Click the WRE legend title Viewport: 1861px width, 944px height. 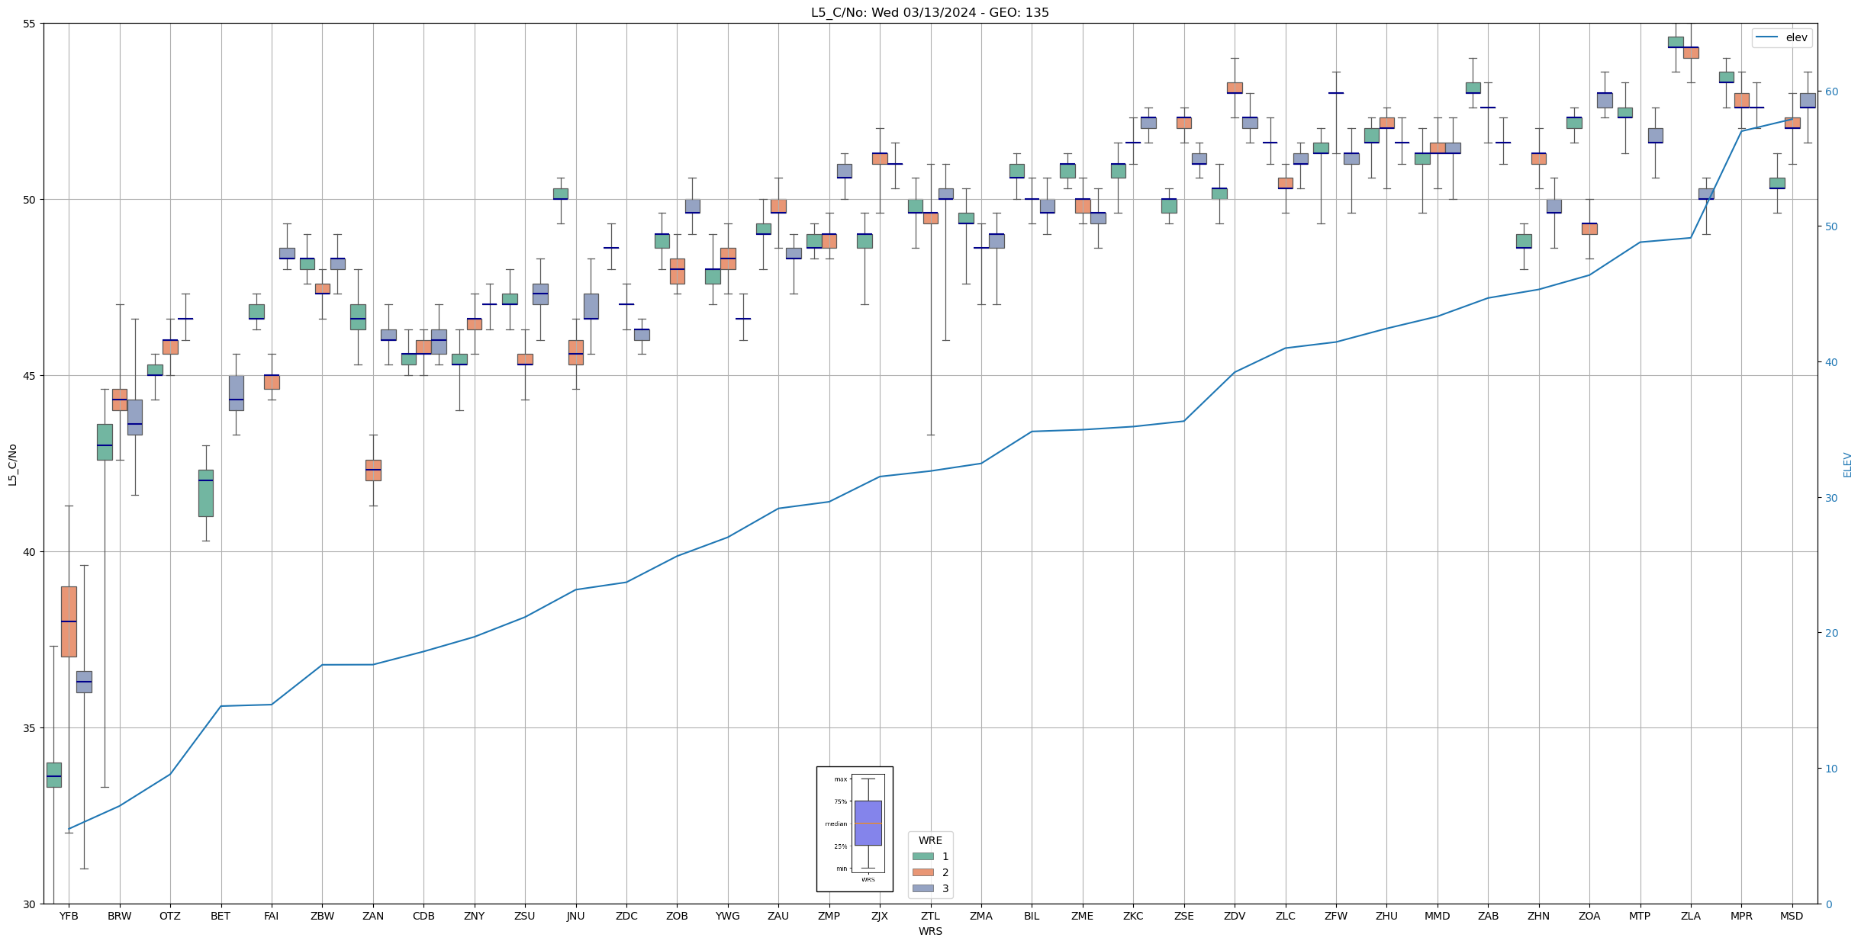[x=930, y=840]
